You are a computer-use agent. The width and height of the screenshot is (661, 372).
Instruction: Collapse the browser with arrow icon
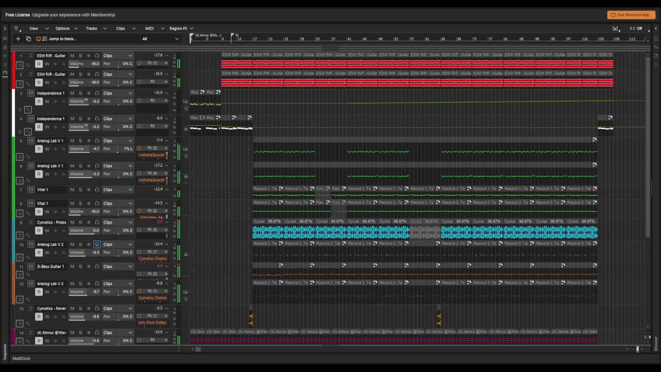click(656, 28)
